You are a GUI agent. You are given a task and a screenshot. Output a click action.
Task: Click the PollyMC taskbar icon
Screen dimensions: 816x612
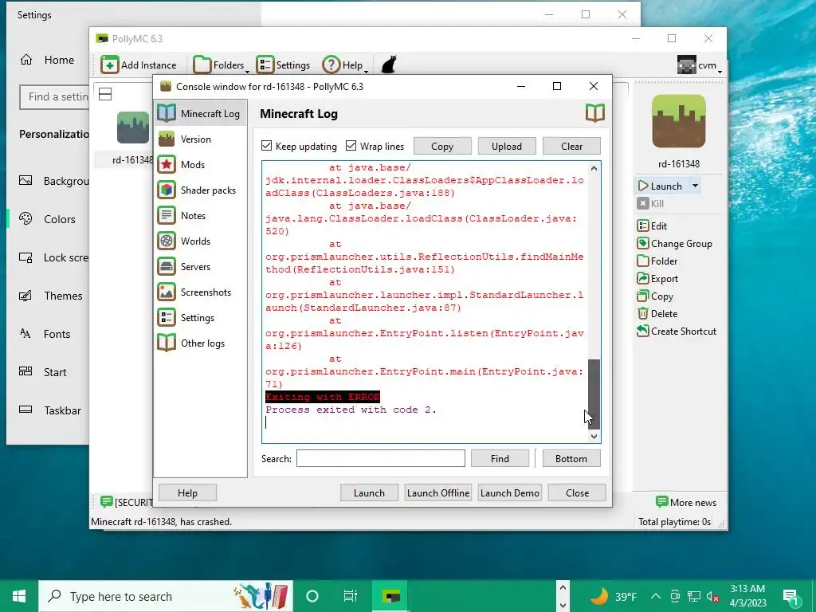click(x=391, y=596)
